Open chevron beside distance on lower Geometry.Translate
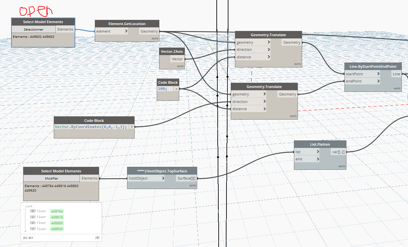408x247 pixels. 264,109
